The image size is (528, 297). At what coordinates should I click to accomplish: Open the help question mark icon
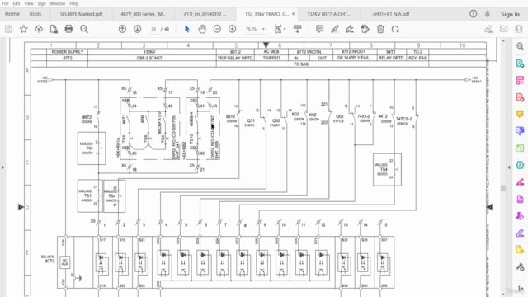473,14
